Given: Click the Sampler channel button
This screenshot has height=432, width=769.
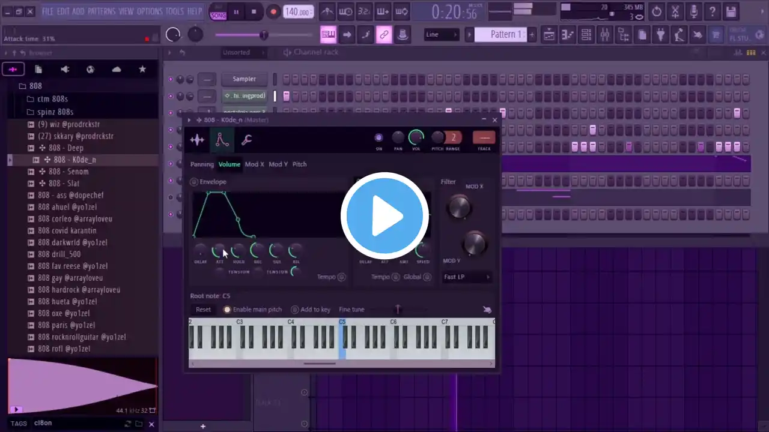Looking at the screenshot, I should (244, 79).
